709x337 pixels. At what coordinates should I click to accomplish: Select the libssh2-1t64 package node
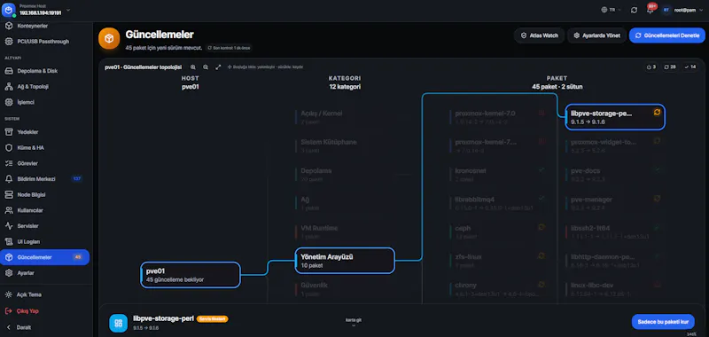click(615, 231)
